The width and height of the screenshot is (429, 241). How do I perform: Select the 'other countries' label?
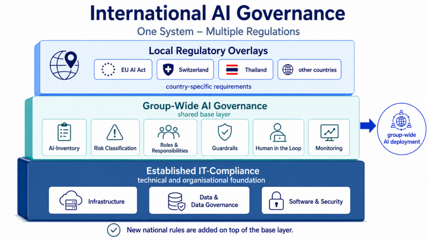318,70
